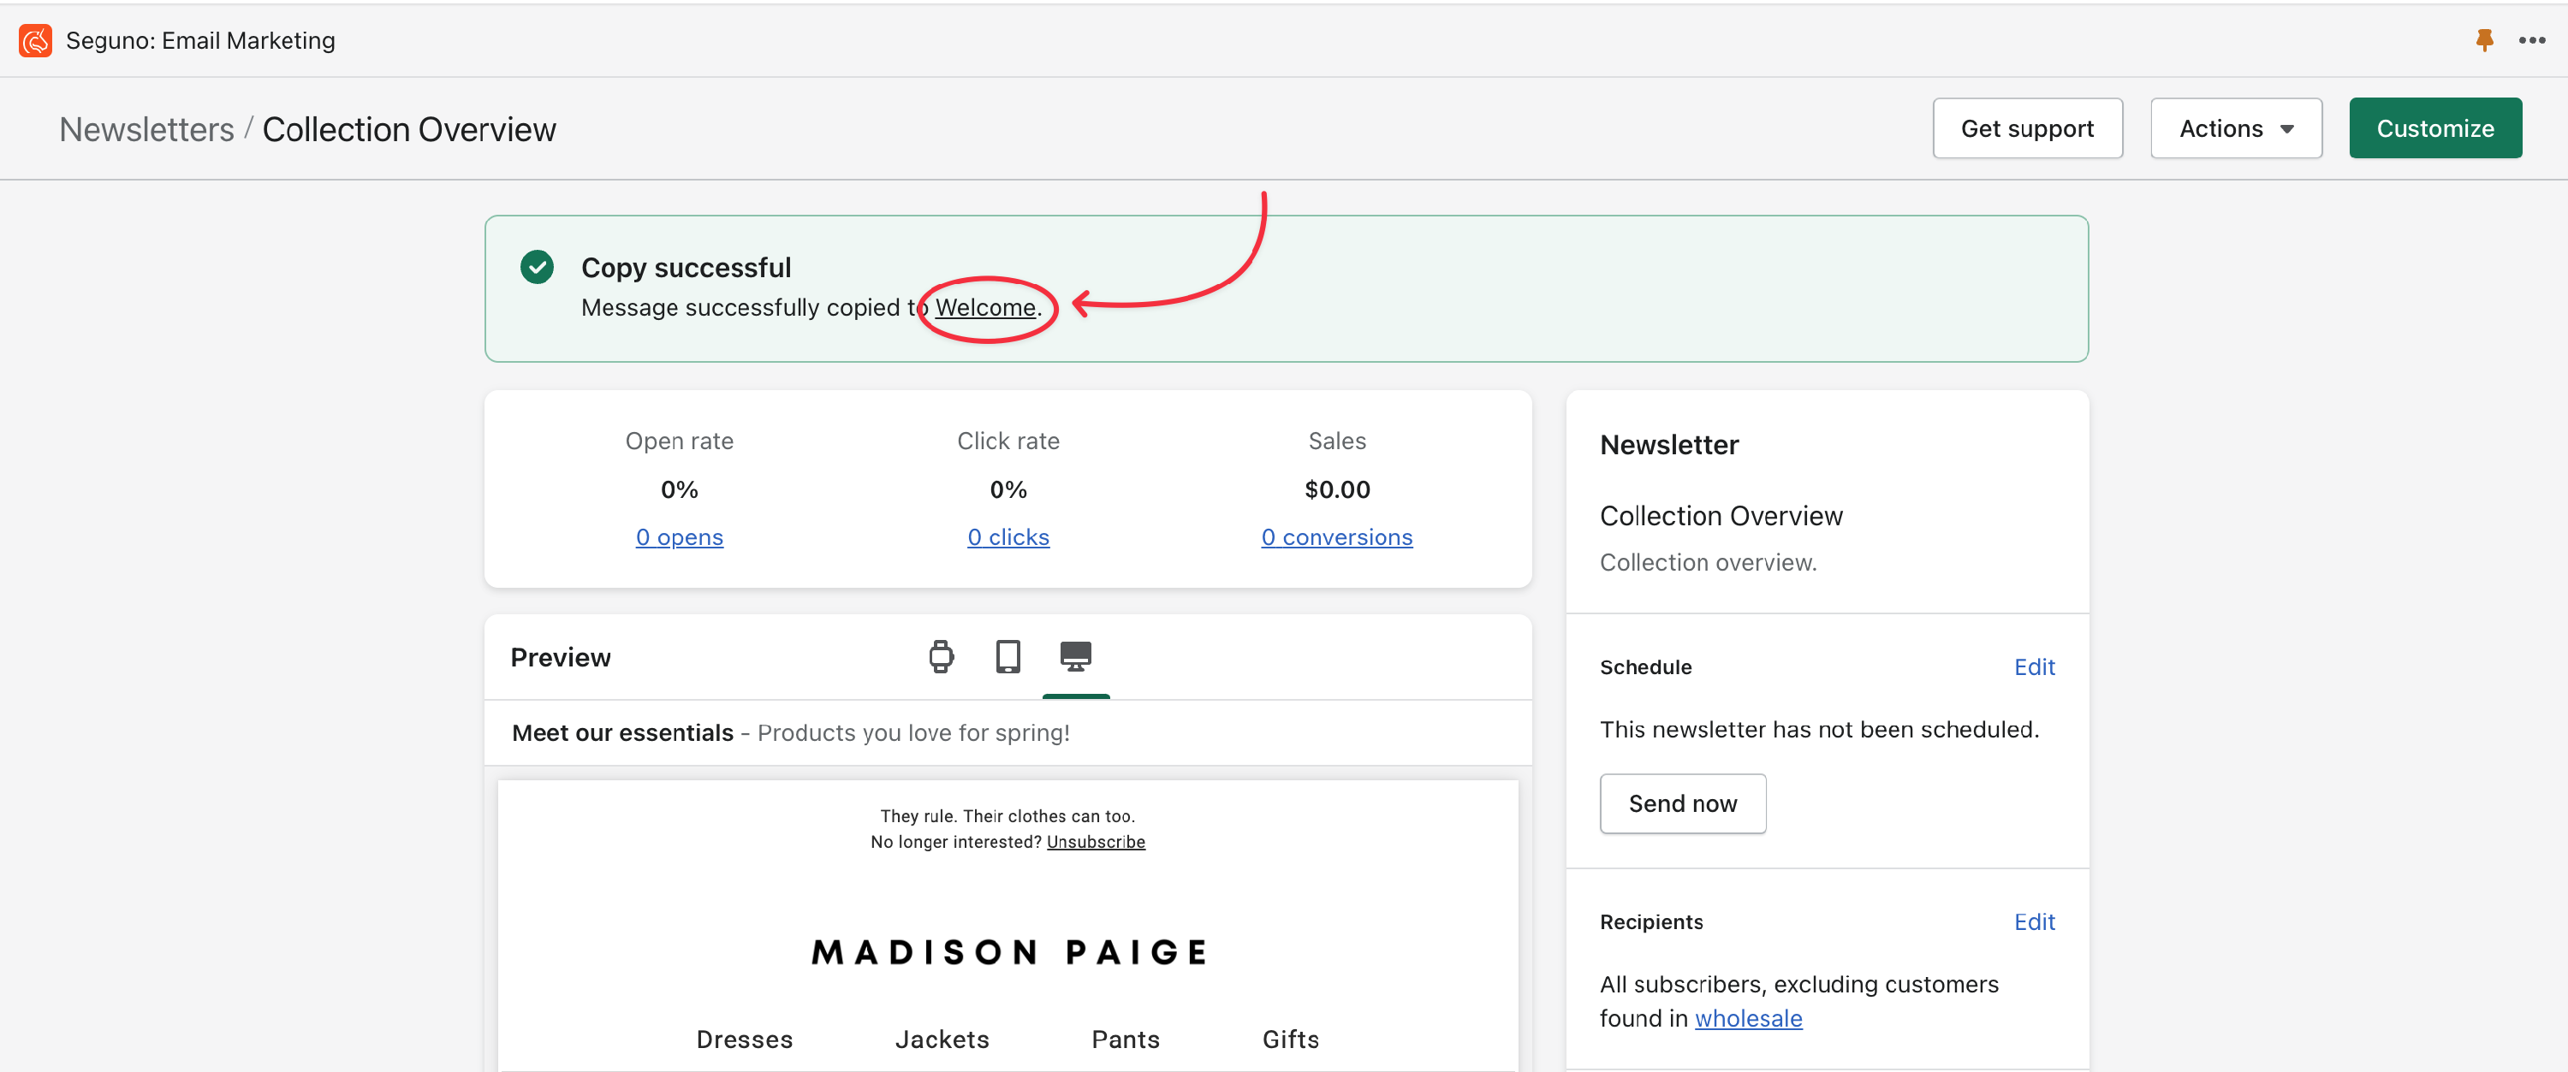Edit the Recipients section
This screenshot has width=2568, height=1072.
pyautogui.click(x=2034, y=921)
